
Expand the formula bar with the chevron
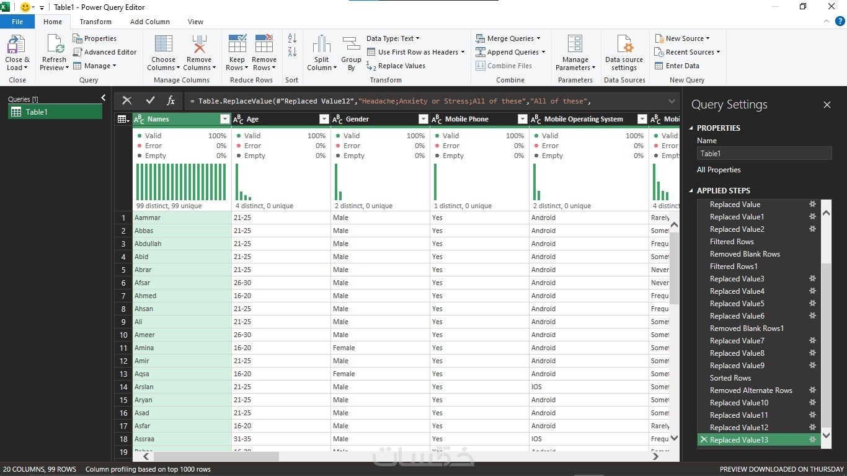point(672,101)
